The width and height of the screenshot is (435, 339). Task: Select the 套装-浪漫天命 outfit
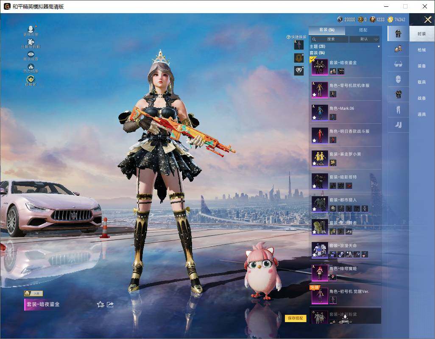point(345,250)
